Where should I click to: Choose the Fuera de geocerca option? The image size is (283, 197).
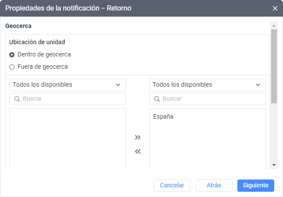pos(12,67)
